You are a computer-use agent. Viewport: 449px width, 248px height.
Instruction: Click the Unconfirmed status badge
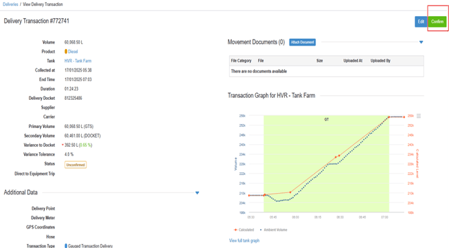pyautogui.click(x=76, y=165)
